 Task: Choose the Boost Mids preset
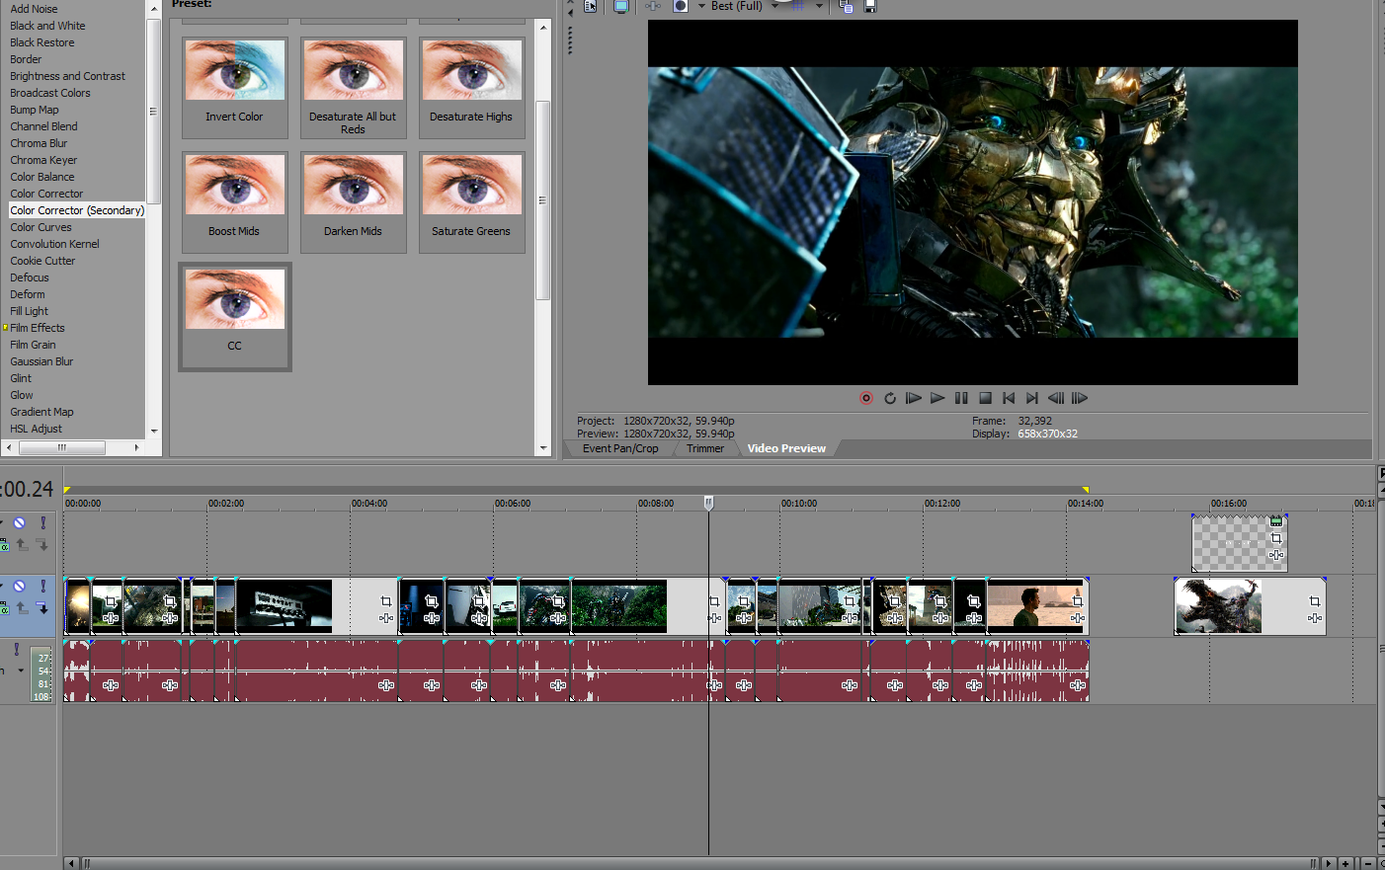click(234, 201)
